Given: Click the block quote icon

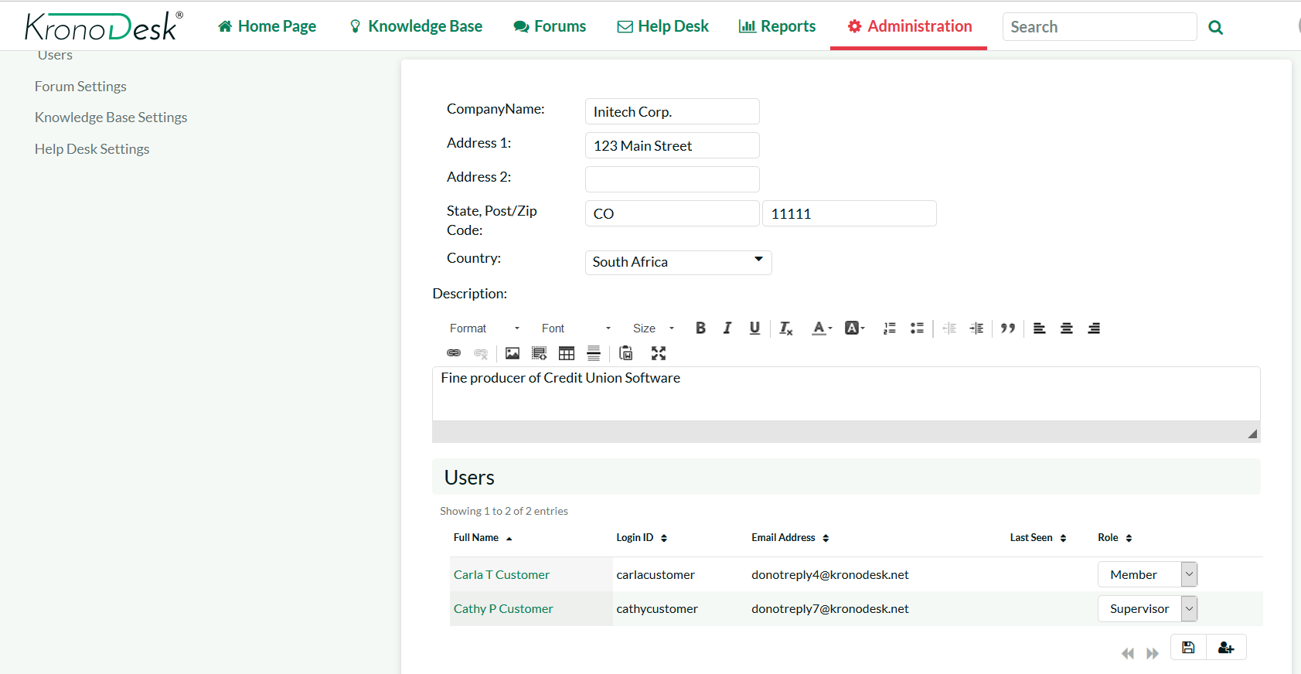Looking at the screenshot, I should coord(1007,328).
